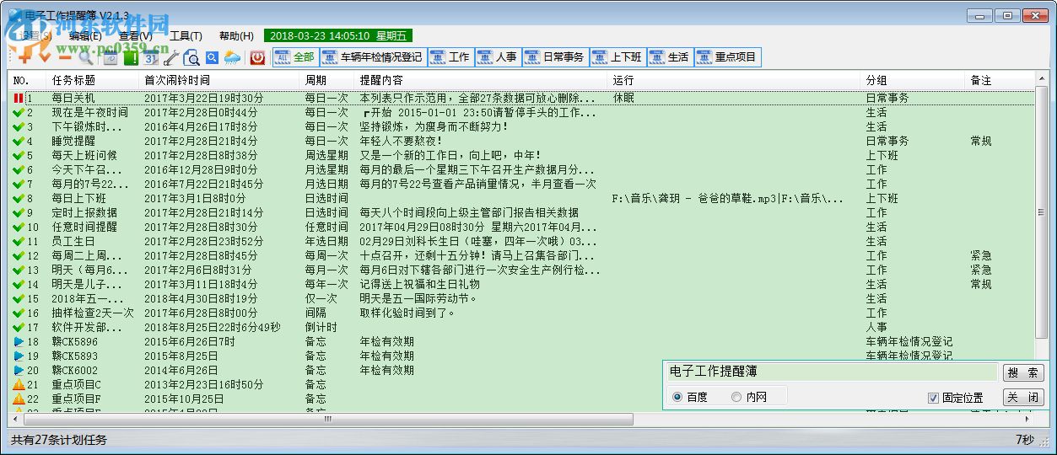Click the horizontal scrollbar thumb under list

coord(327,419)
